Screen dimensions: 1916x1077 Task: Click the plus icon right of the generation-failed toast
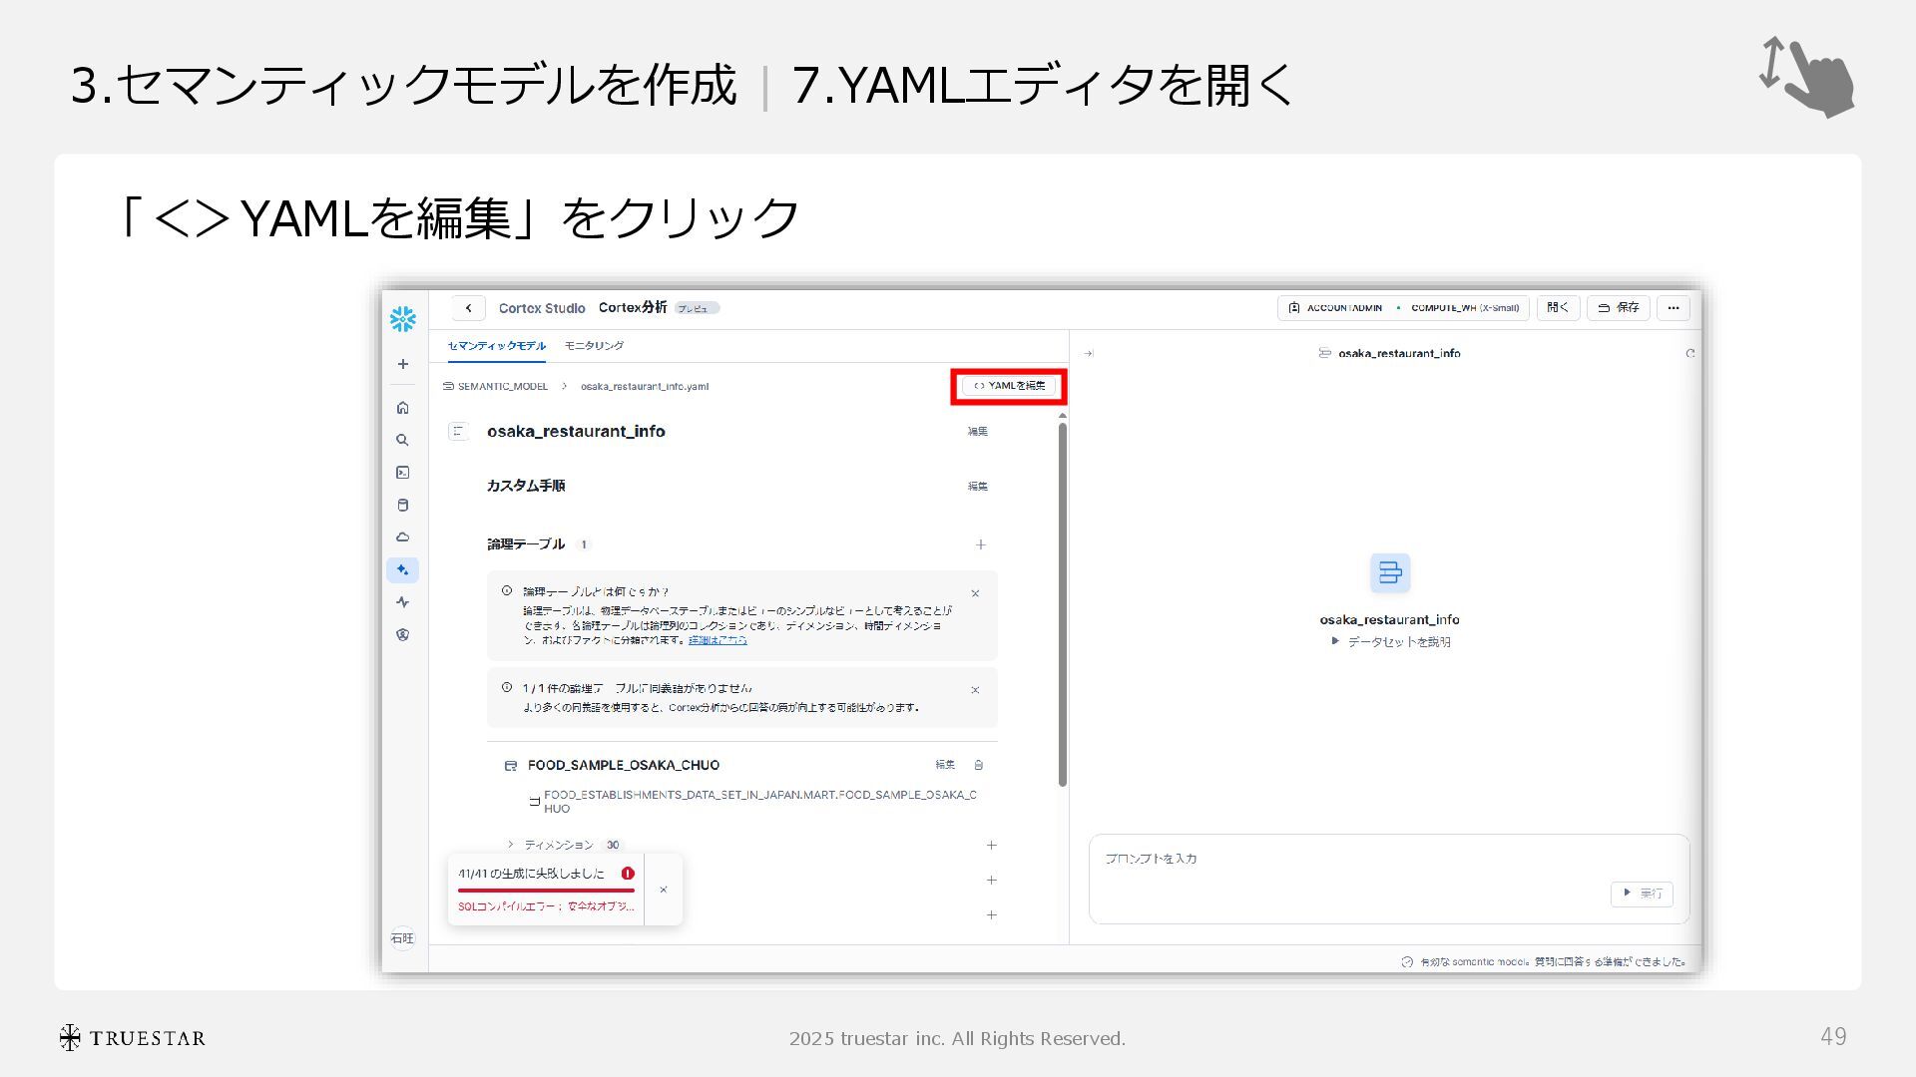991,881
